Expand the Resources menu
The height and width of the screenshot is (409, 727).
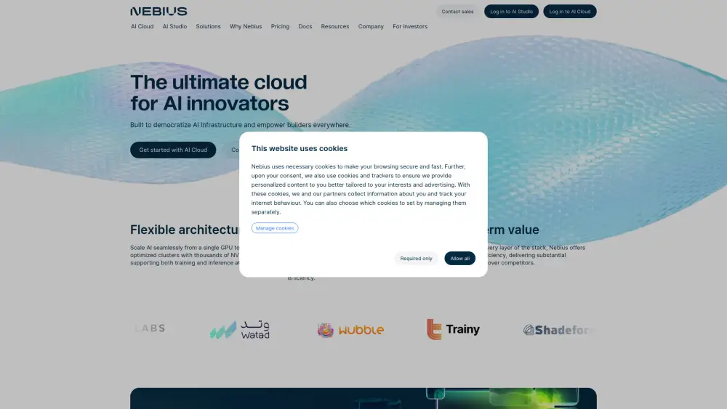335,26
